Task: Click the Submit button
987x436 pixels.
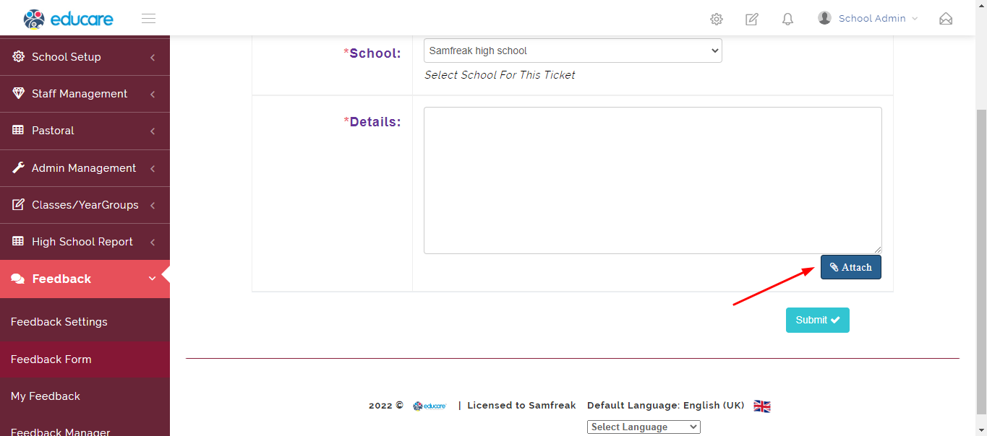Action: (x=818, y=320)
